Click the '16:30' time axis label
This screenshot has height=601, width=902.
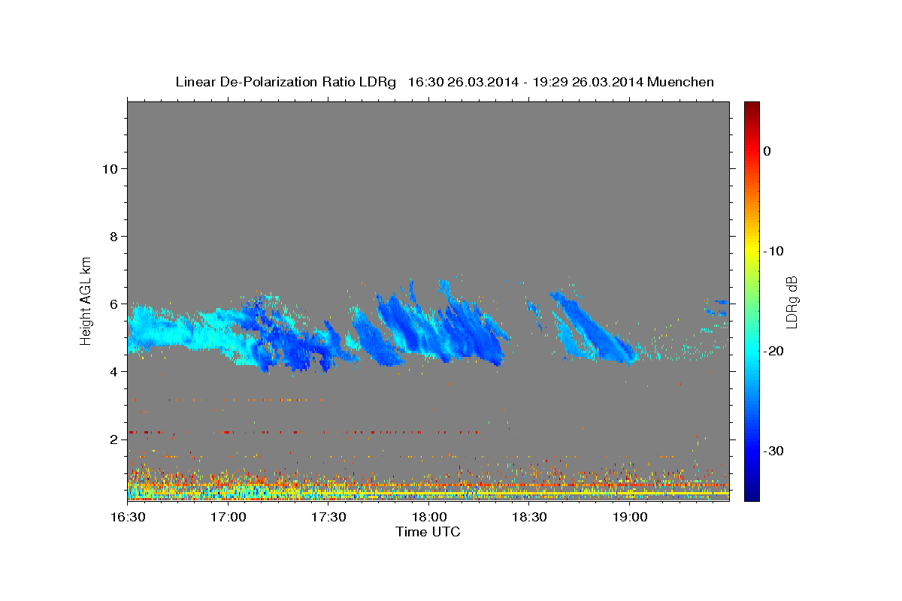[x=127, y=518]
